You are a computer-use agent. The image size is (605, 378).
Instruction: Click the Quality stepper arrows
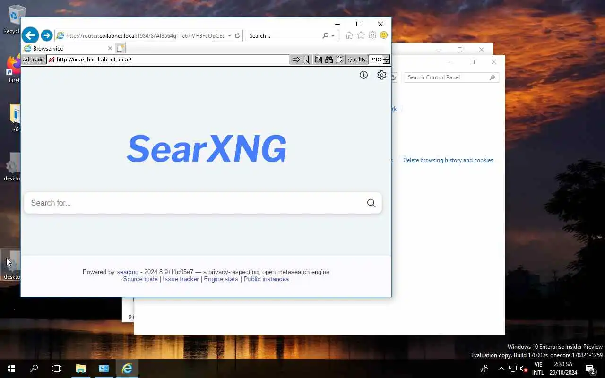pos(386,60)
